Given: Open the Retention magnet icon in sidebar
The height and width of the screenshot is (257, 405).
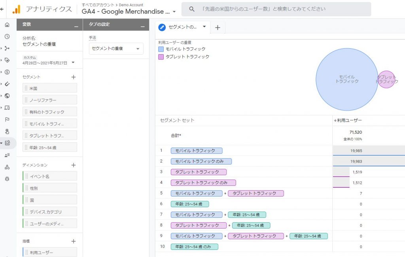Looking at the screenshot, I should pyautogui.click(x=7, y=84).
